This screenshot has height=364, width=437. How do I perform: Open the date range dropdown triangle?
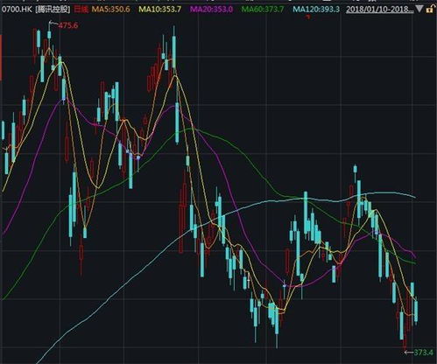tap(419, 9)
